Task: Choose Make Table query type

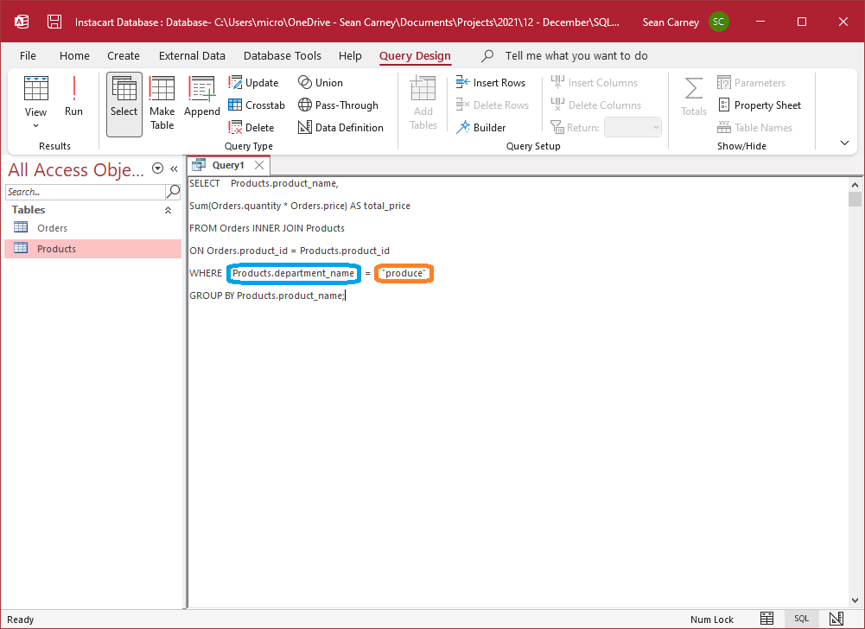Action: click(x=162, y=104)
